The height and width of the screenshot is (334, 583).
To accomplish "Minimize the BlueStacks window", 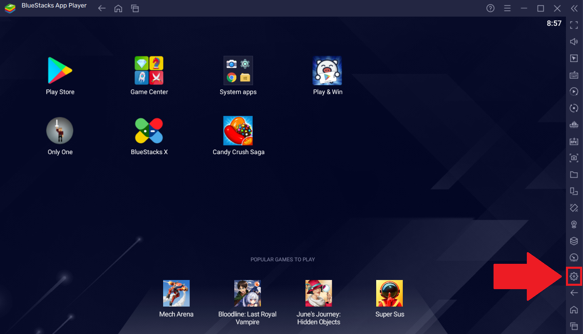I will (524, 8).
